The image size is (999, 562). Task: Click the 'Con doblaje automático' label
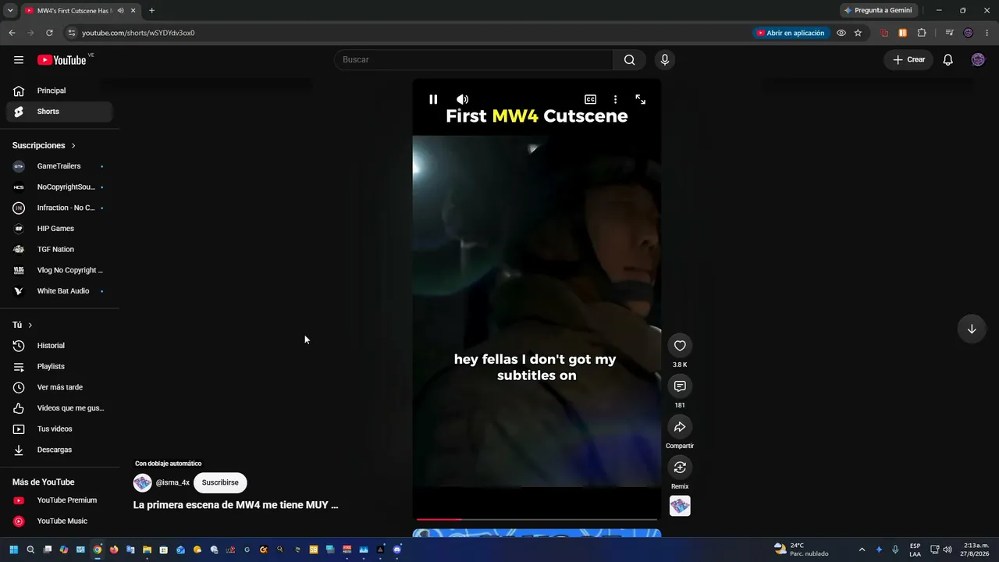click(x=168, y=464)
